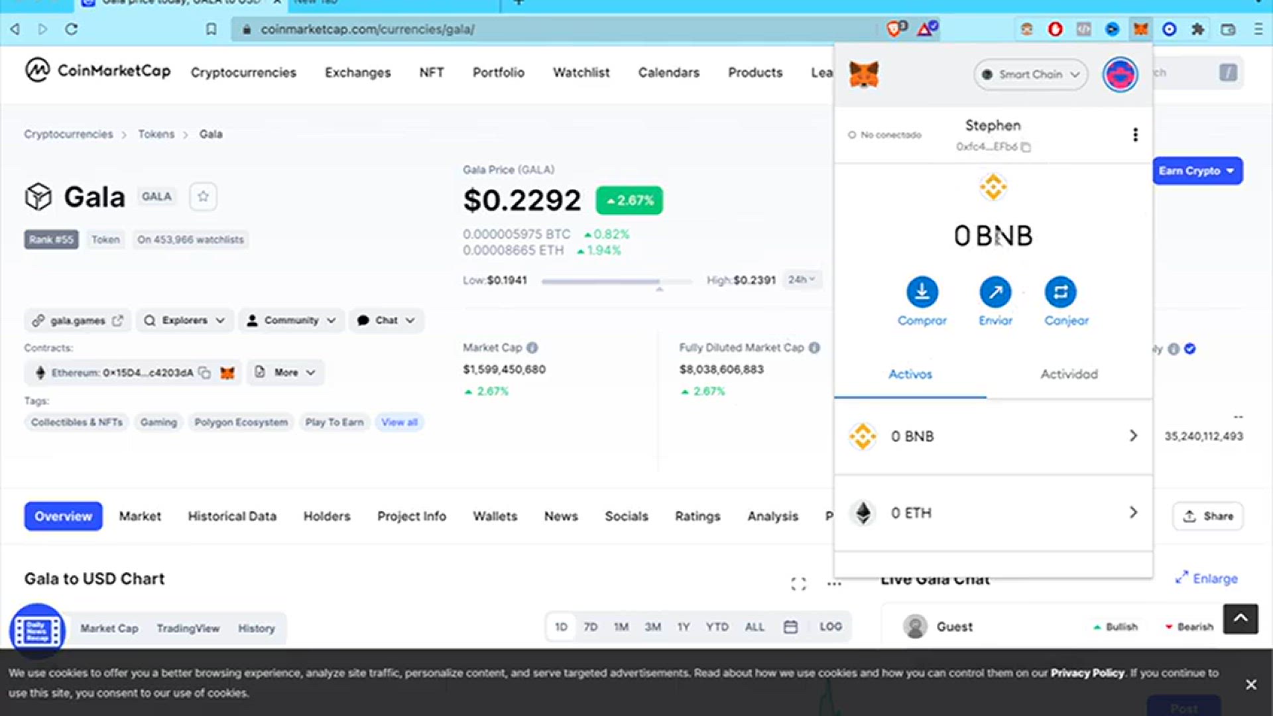Switch to the Actividad tab
The height and width of the screenshot is (716, 1273).
pos(1069,375)
